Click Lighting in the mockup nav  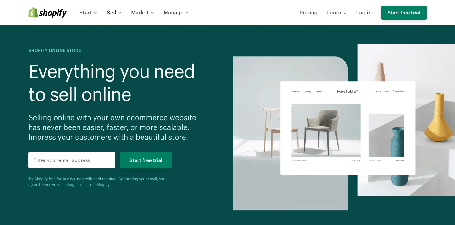click(307, 92)
